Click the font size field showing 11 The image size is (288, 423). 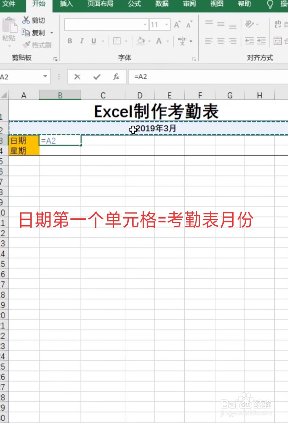(x=157, y=25)
